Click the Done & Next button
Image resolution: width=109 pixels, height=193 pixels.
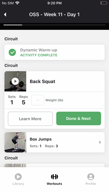point(79,118)
